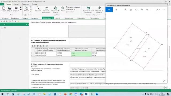The image size is (171, 96).
Task: Open the Расположение section tab
Action: click(94, 18)
